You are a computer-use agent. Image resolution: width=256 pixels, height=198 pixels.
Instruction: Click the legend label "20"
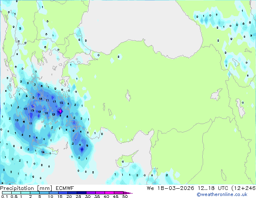69,196
